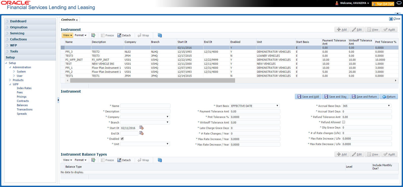Close the Contracts tab with its X

77,20
